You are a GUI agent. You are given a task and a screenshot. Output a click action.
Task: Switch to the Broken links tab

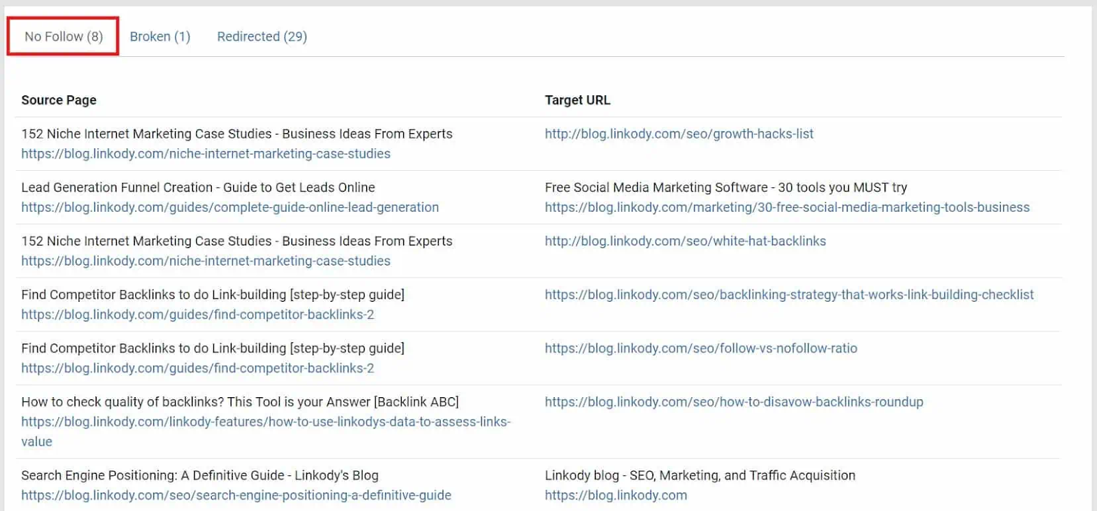pos(160,36)
